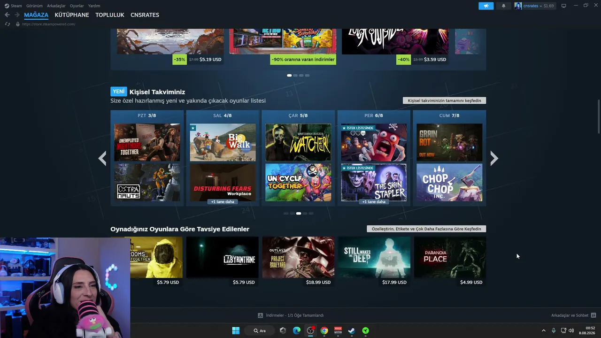
Task: Open the Görünüm menu
Action: tap(34, 6)
